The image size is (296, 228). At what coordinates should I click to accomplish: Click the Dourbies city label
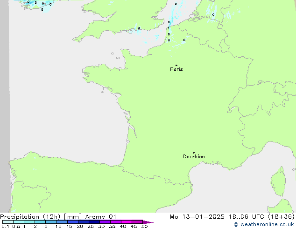[194, 156]
